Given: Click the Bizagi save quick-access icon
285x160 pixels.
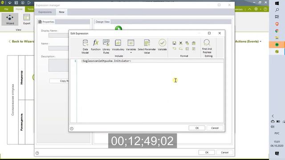Looking at the screenshot, I should tap(16, 3).
